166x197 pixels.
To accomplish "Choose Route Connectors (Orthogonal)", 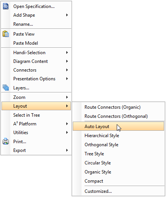I will pyautogui.click(x=118, y=116).
